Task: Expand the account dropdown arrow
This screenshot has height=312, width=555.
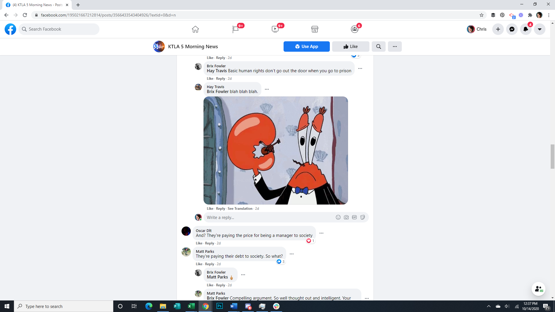Action: point(539,29)
